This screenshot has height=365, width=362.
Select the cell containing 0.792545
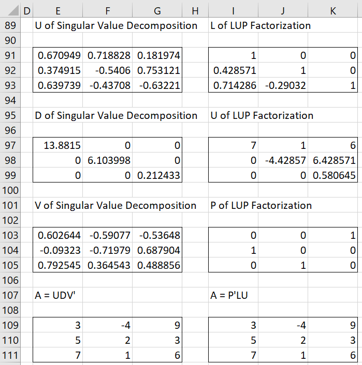(x=57, y=265)
